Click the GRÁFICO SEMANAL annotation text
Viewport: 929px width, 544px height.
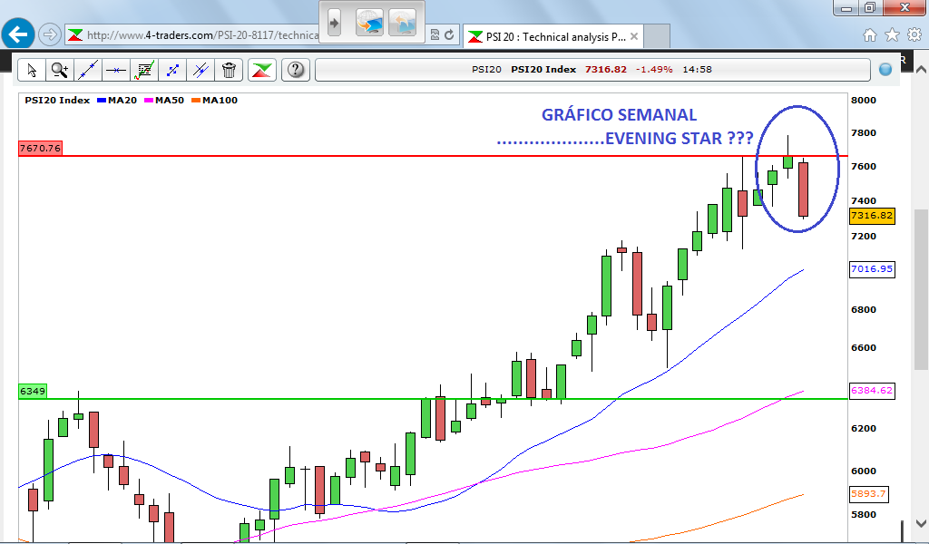pyautogui.click(x=619, y=115)
